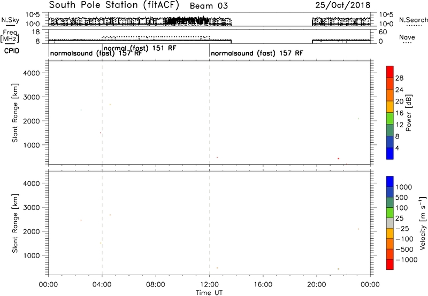The height and width of the screenshot is (296, 428).
Task: Click the '20:00' time axis label
Action: tap(317, 285)
